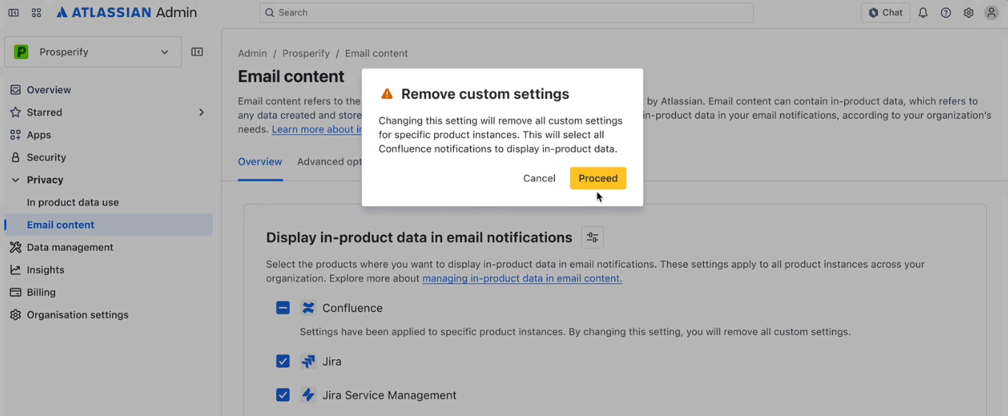Cancel the Remove custom settings dialog

point(539,178)
